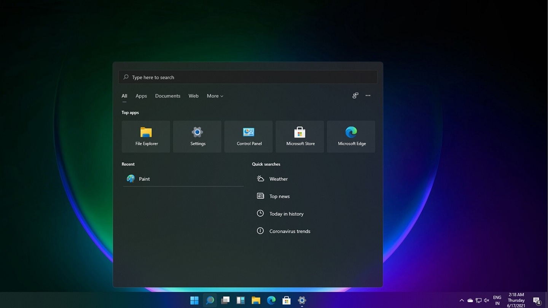
Task: Open Widgets from the taskbar
Action: 241,300
